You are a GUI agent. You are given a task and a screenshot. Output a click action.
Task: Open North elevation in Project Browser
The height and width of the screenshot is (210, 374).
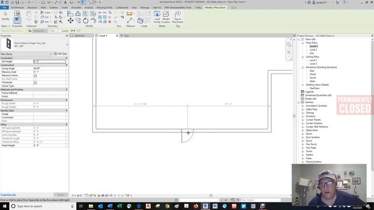313,74
